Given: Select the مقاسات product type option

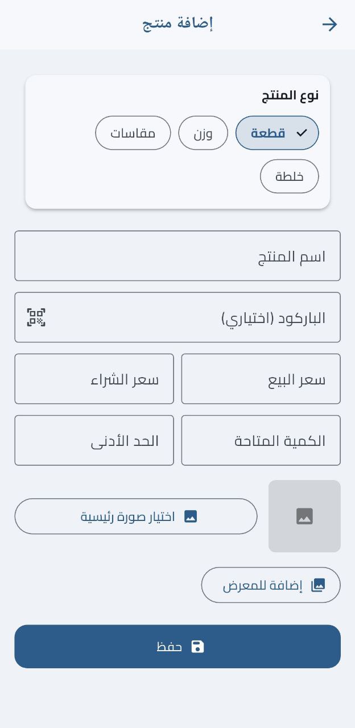Looking at the screenshot, I should click(133, 133).
